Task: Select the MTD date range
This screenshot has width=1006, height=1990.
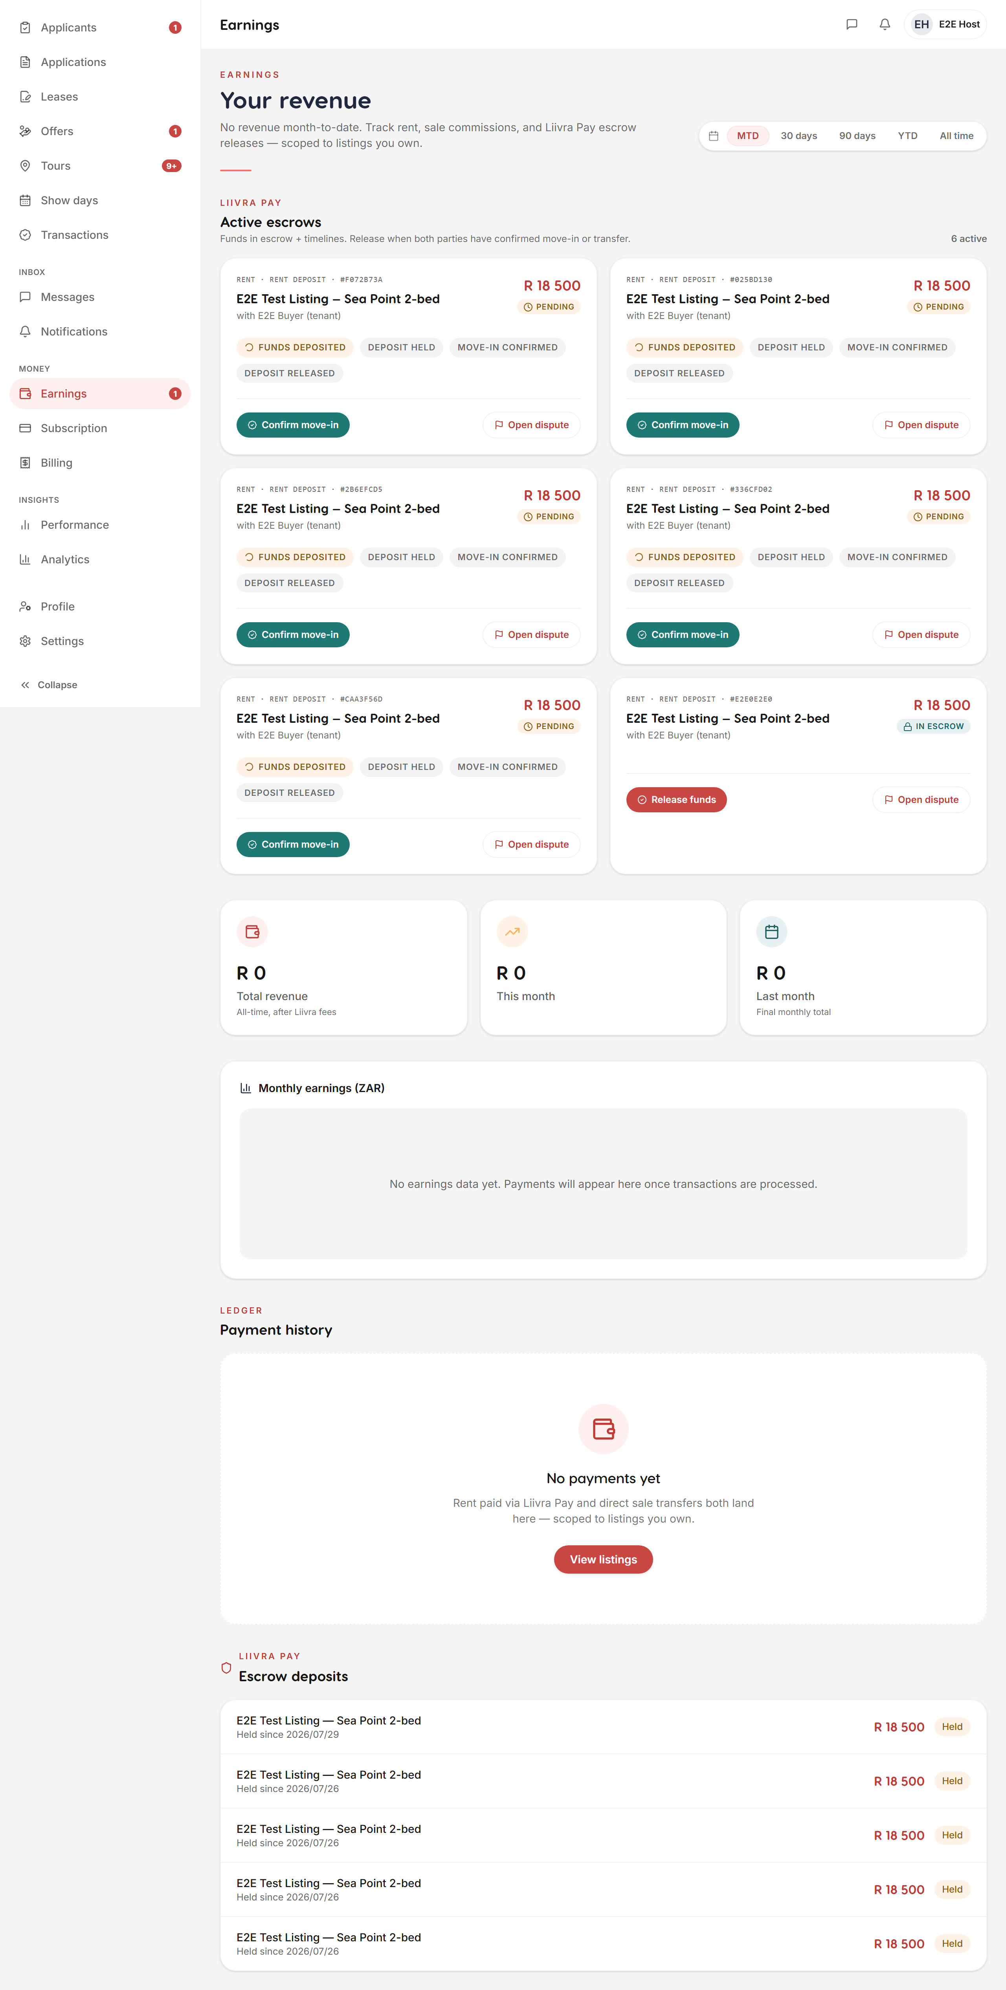Action: point(747,136)
